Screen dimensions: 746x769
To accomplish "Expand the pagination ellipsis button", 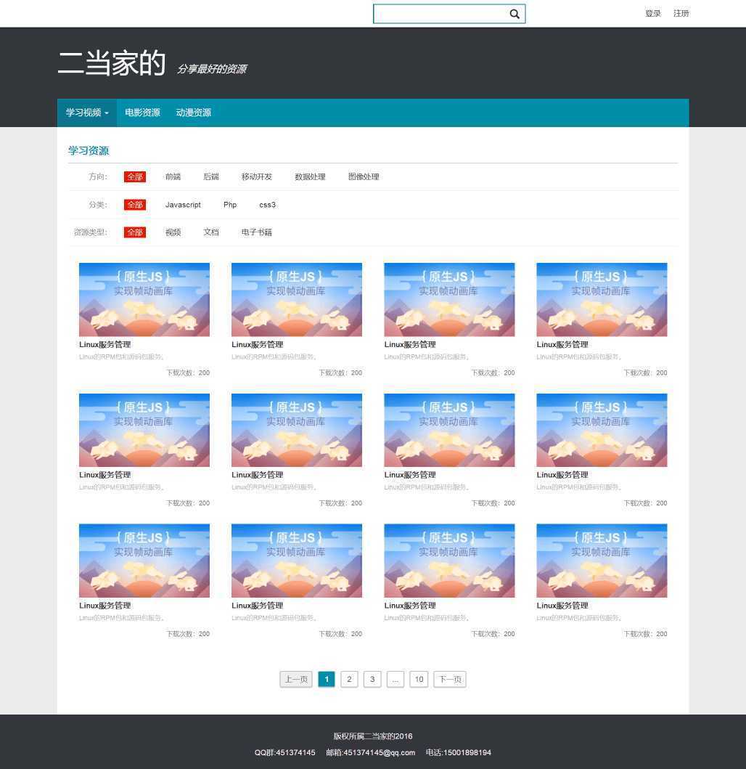I will [x=395, y=680].
